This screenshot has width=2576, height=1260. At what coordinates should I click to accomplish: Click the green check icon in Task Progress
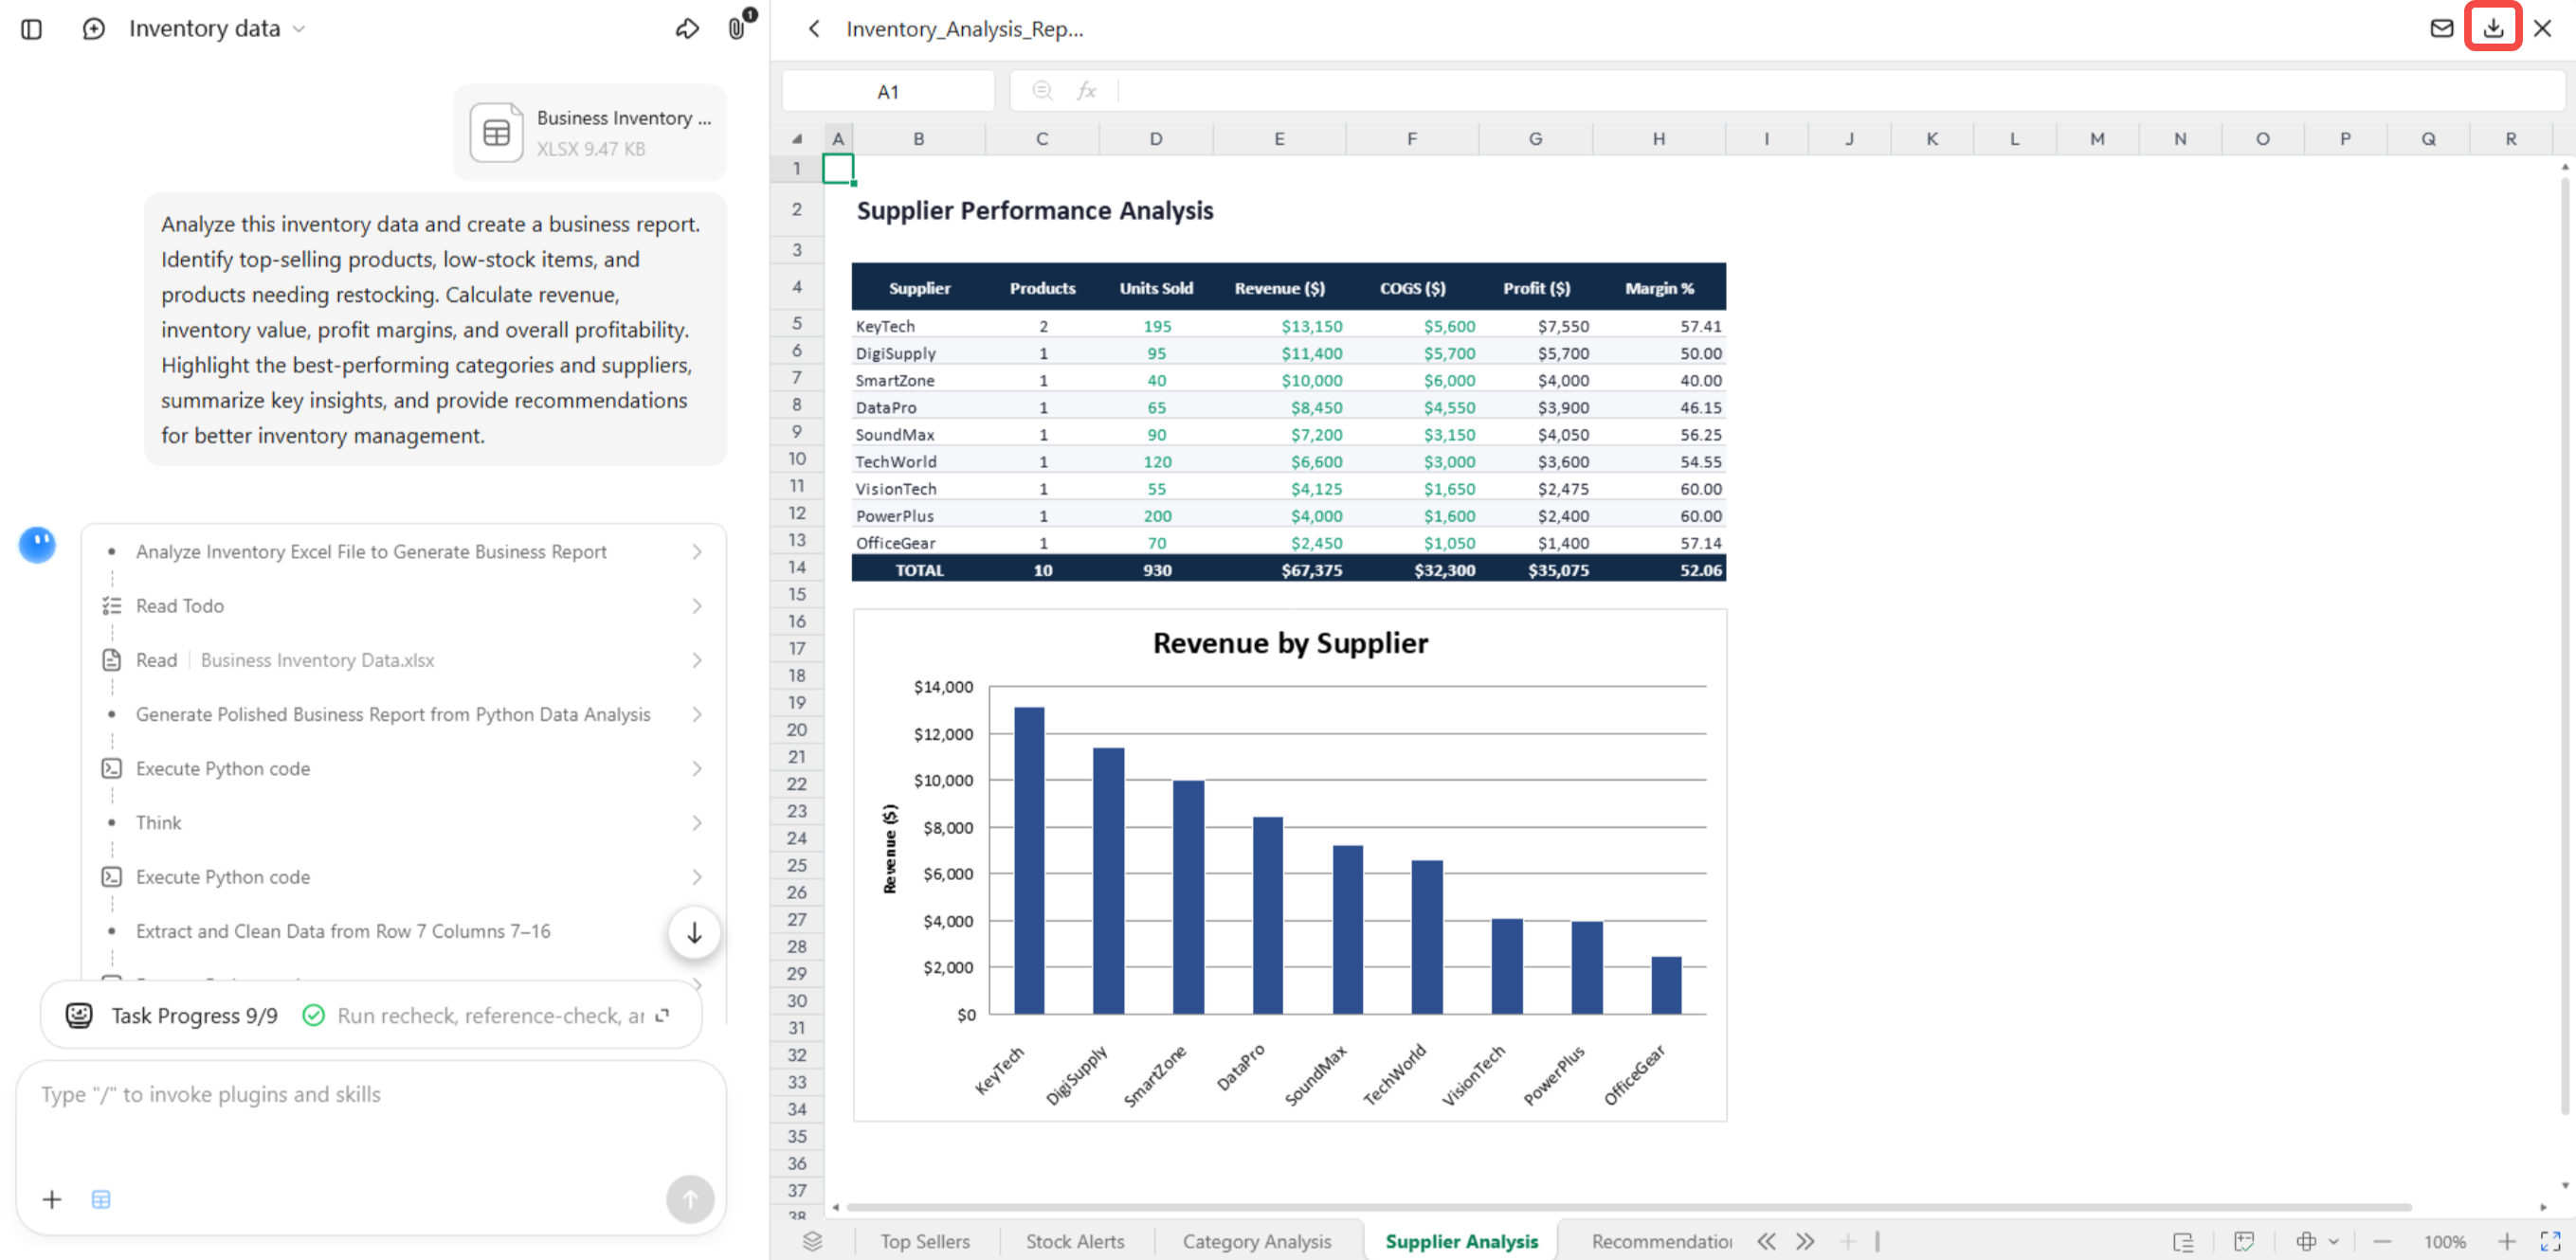313,1016
